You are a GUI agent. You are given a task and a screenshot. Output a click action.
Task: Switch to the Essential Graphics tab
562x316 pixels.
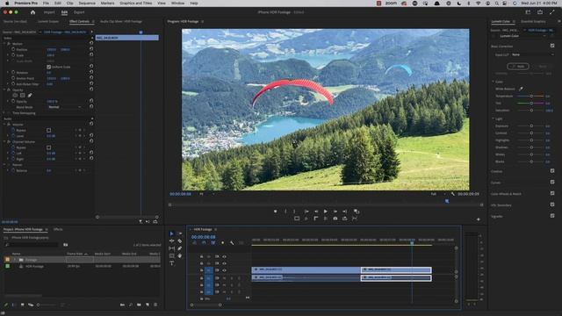point(533,21)
